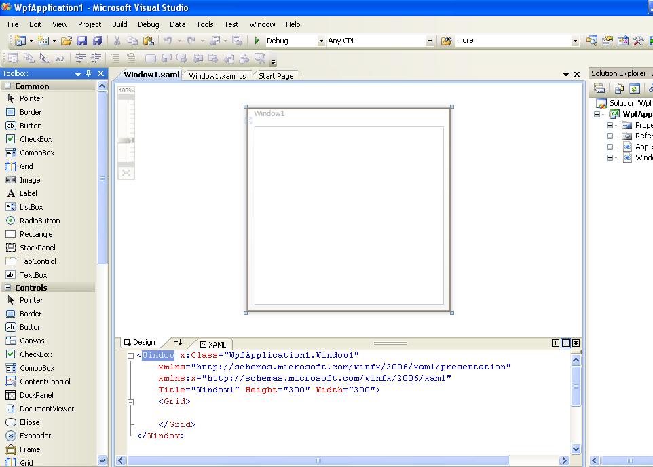Image resolution: width=653 pixels, height=467 pixels.
Task: Collapse the Window element in the XAML code
Action: [129, 355]
